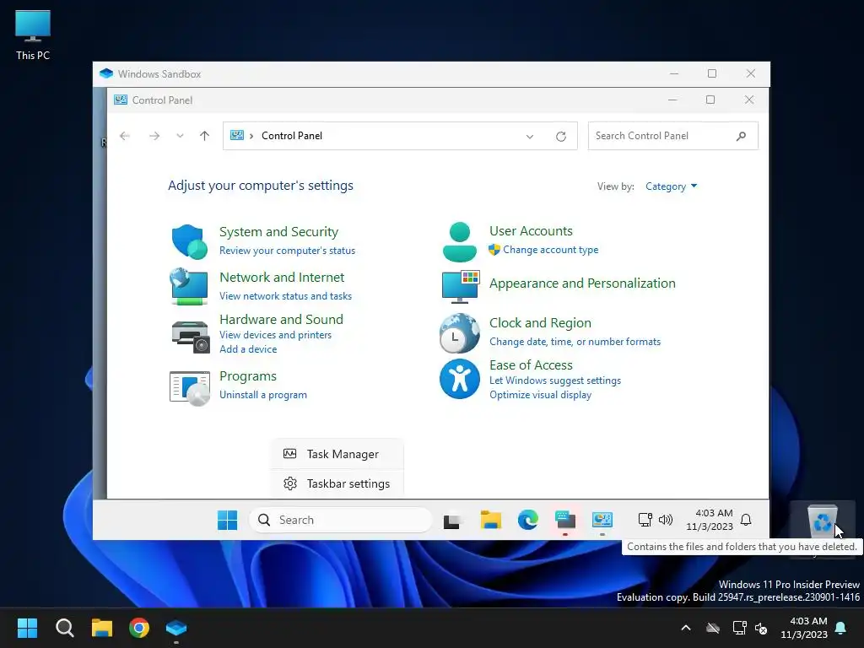Viewport: 864px width, 648px height.
Task: Launch Microsoft Edge in sandbox taskbar
Action: tap(528, 520)
